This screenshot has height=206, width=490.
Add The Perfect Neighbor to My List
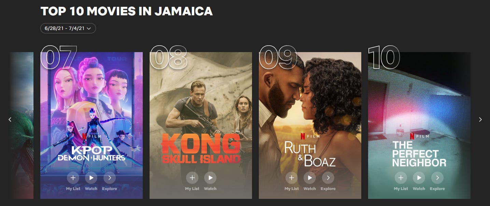point(401,178)
